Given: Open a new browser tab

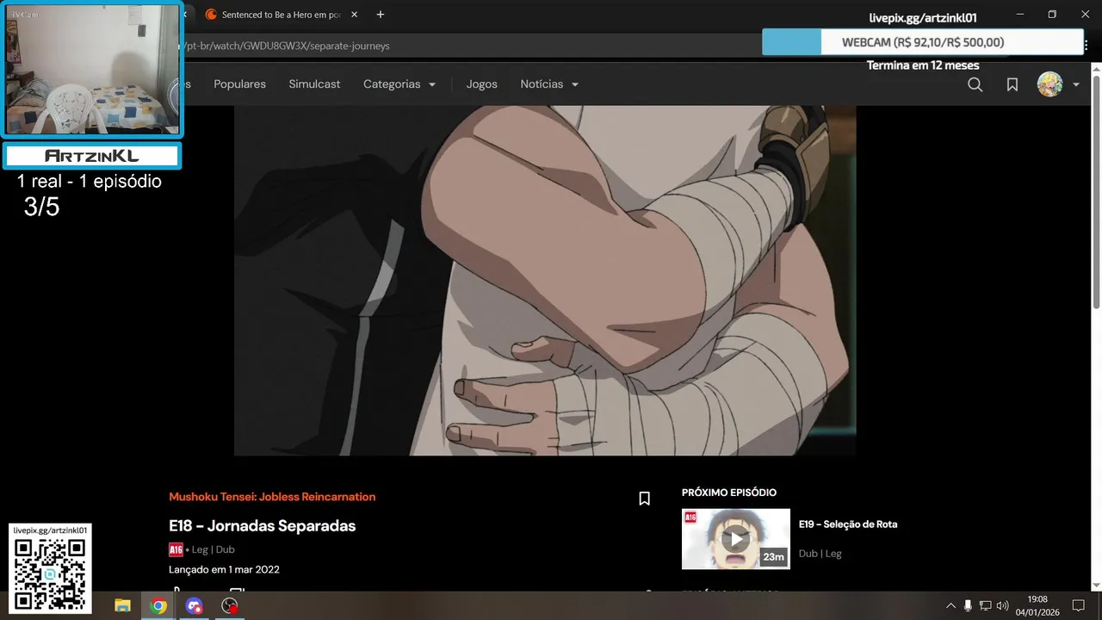Looking at the screenshot, I should (x=381, y=15).
